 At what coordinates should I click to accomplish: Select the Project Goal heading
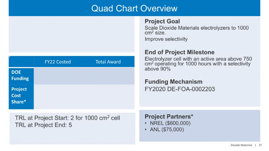click(x=162, y=21)
